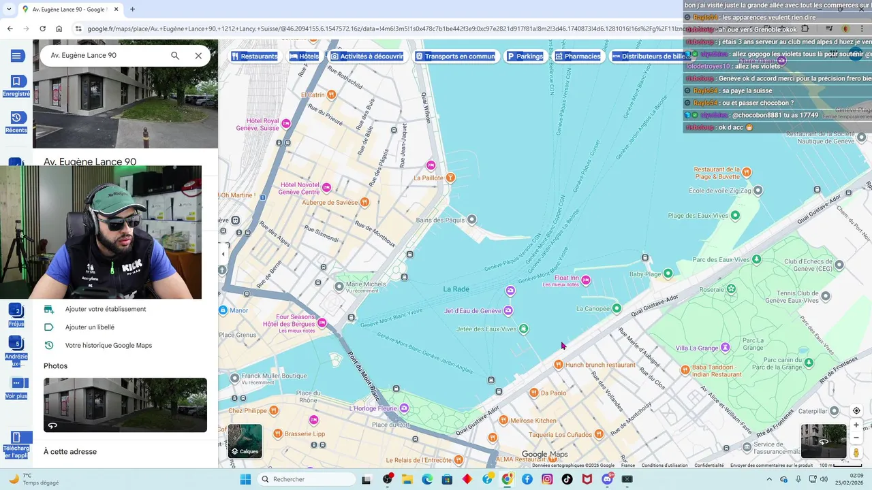Filter map by Restaurants chip
Image resolution: width=872 pixels, height=490 pixels.
click(255, 56)
